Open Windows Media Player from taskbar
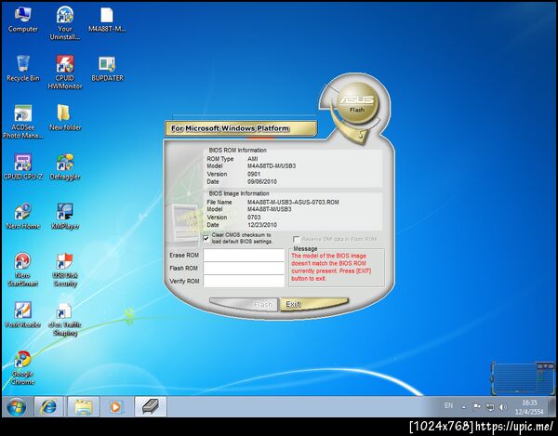Screen dimensions: 558x436 pyautogui.click(x=116, y=407)
